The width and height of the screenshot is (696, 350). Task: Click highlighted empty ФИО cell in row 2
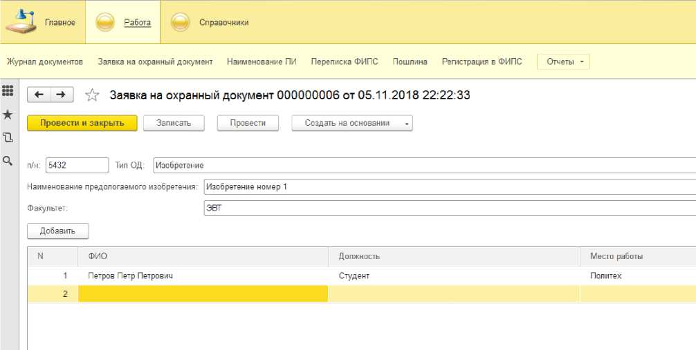[203, 293]
